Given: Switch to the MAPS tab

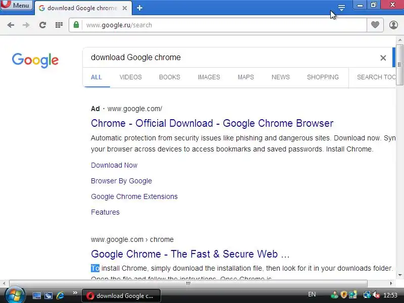Looking at the screenshot, I should (246, 77).
